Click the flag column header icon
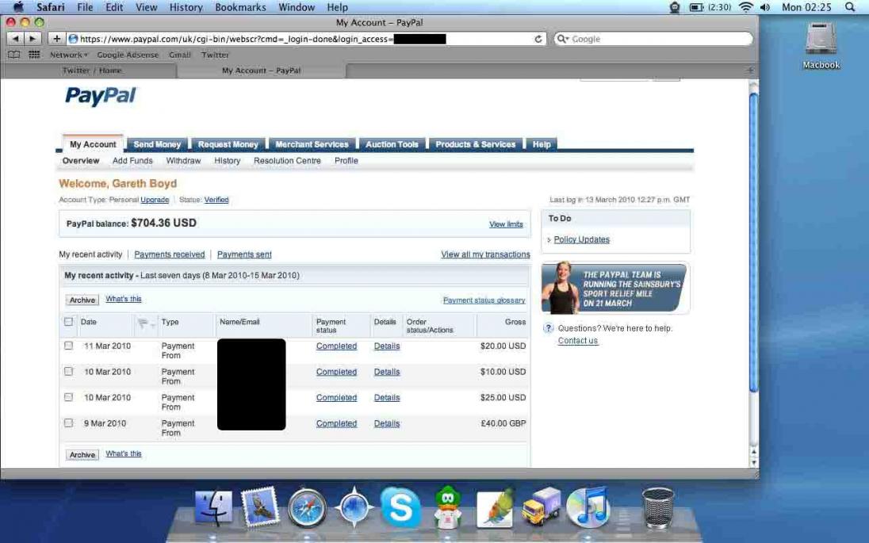 pyautogui.click(x=143, y=323)
